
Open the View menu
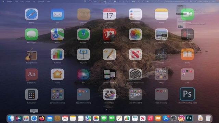(x=28, y=1)
